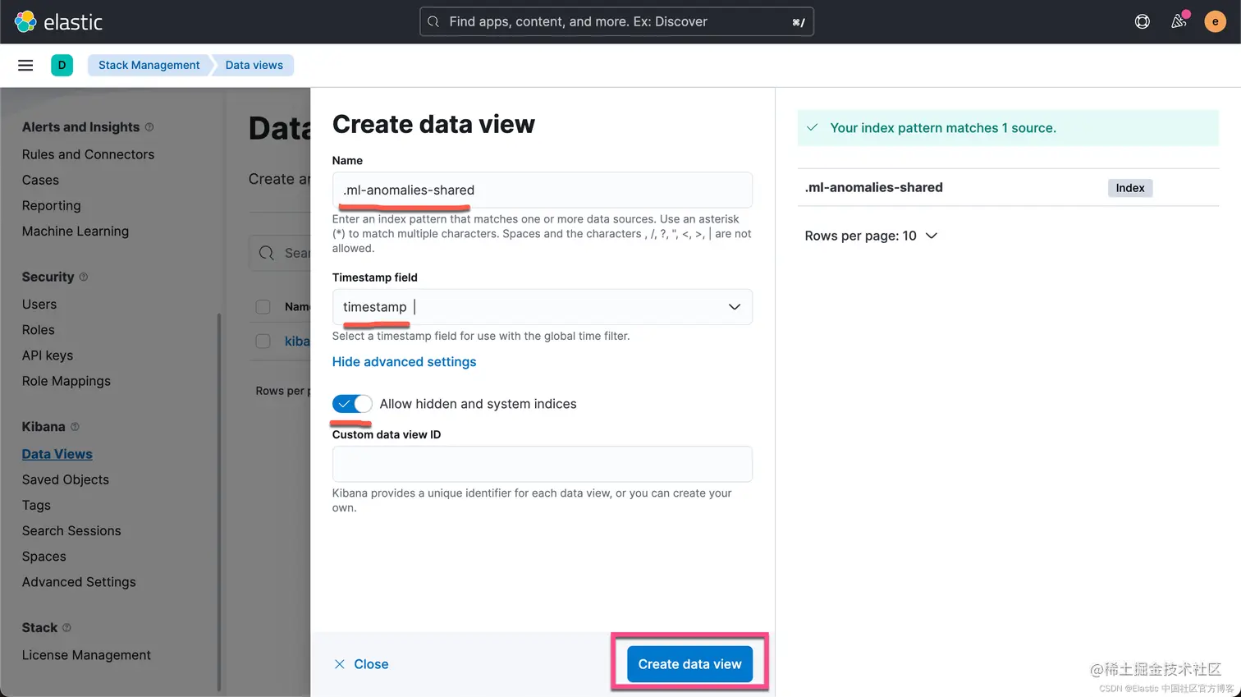Open Search Sessions page
Image resolution: width=1241 pixels, height=697 pixels.
(x=71, y=531)
